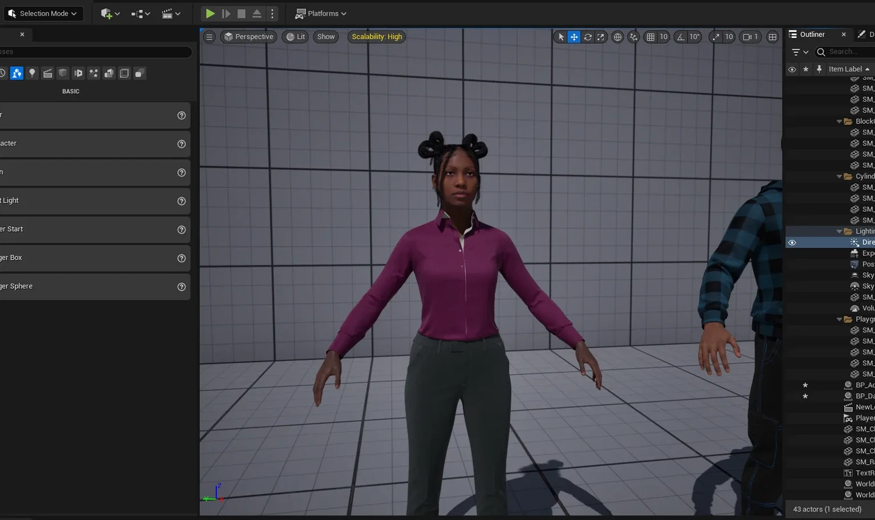Start Play in Editor with green play button
The image size is (875, 520).
210,13
